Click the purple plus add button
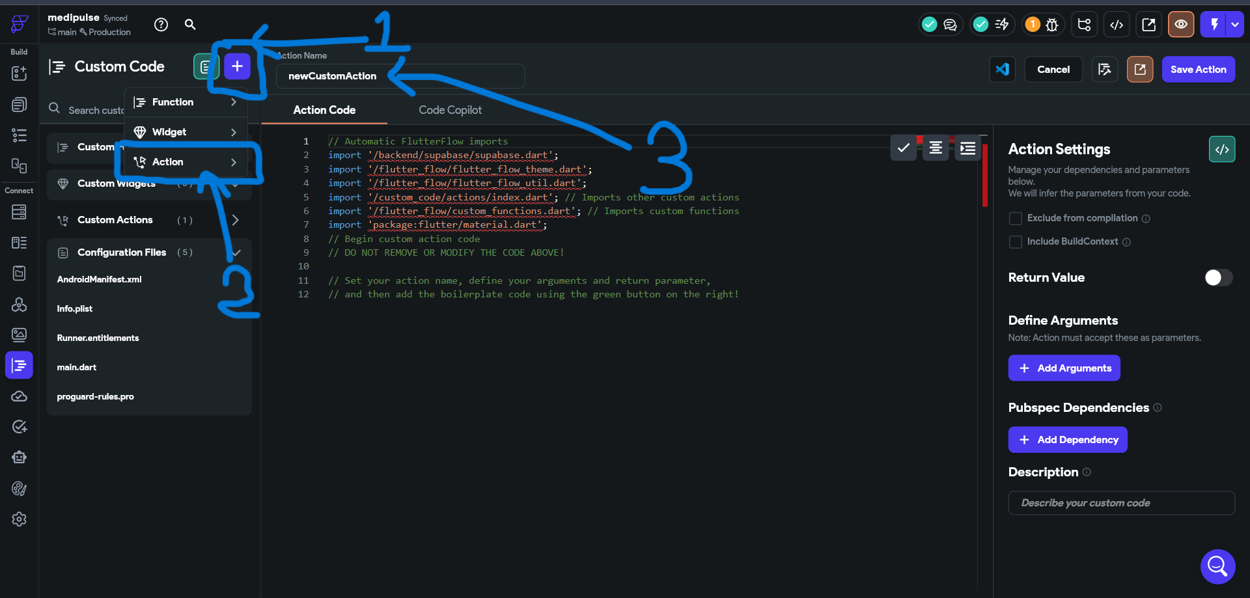Image resolution: width=1250 pixels, height=598 pixels. tap(237, 66)
